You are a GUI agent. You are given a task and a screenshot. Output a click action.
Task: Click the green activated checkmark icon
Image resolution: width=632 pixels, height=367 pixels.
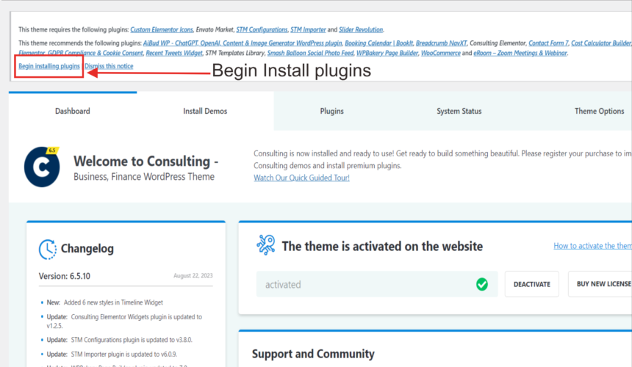click(482, 284)
